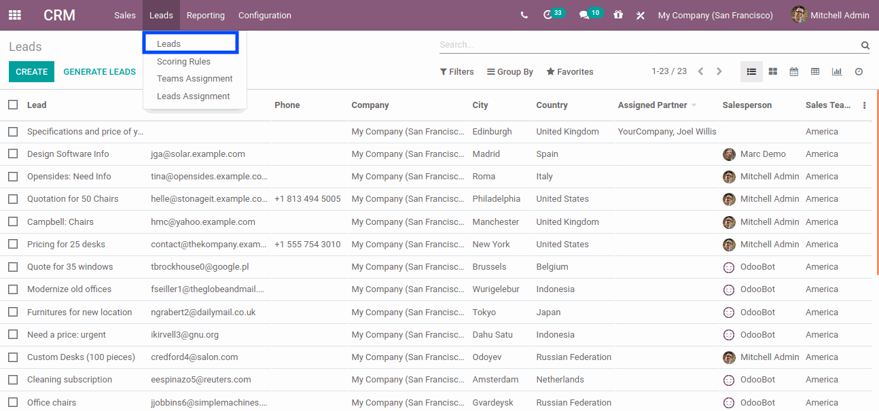Click GENERATE LEADS button
The height and width of the screenshot is (411, 879).
[99, 71]
